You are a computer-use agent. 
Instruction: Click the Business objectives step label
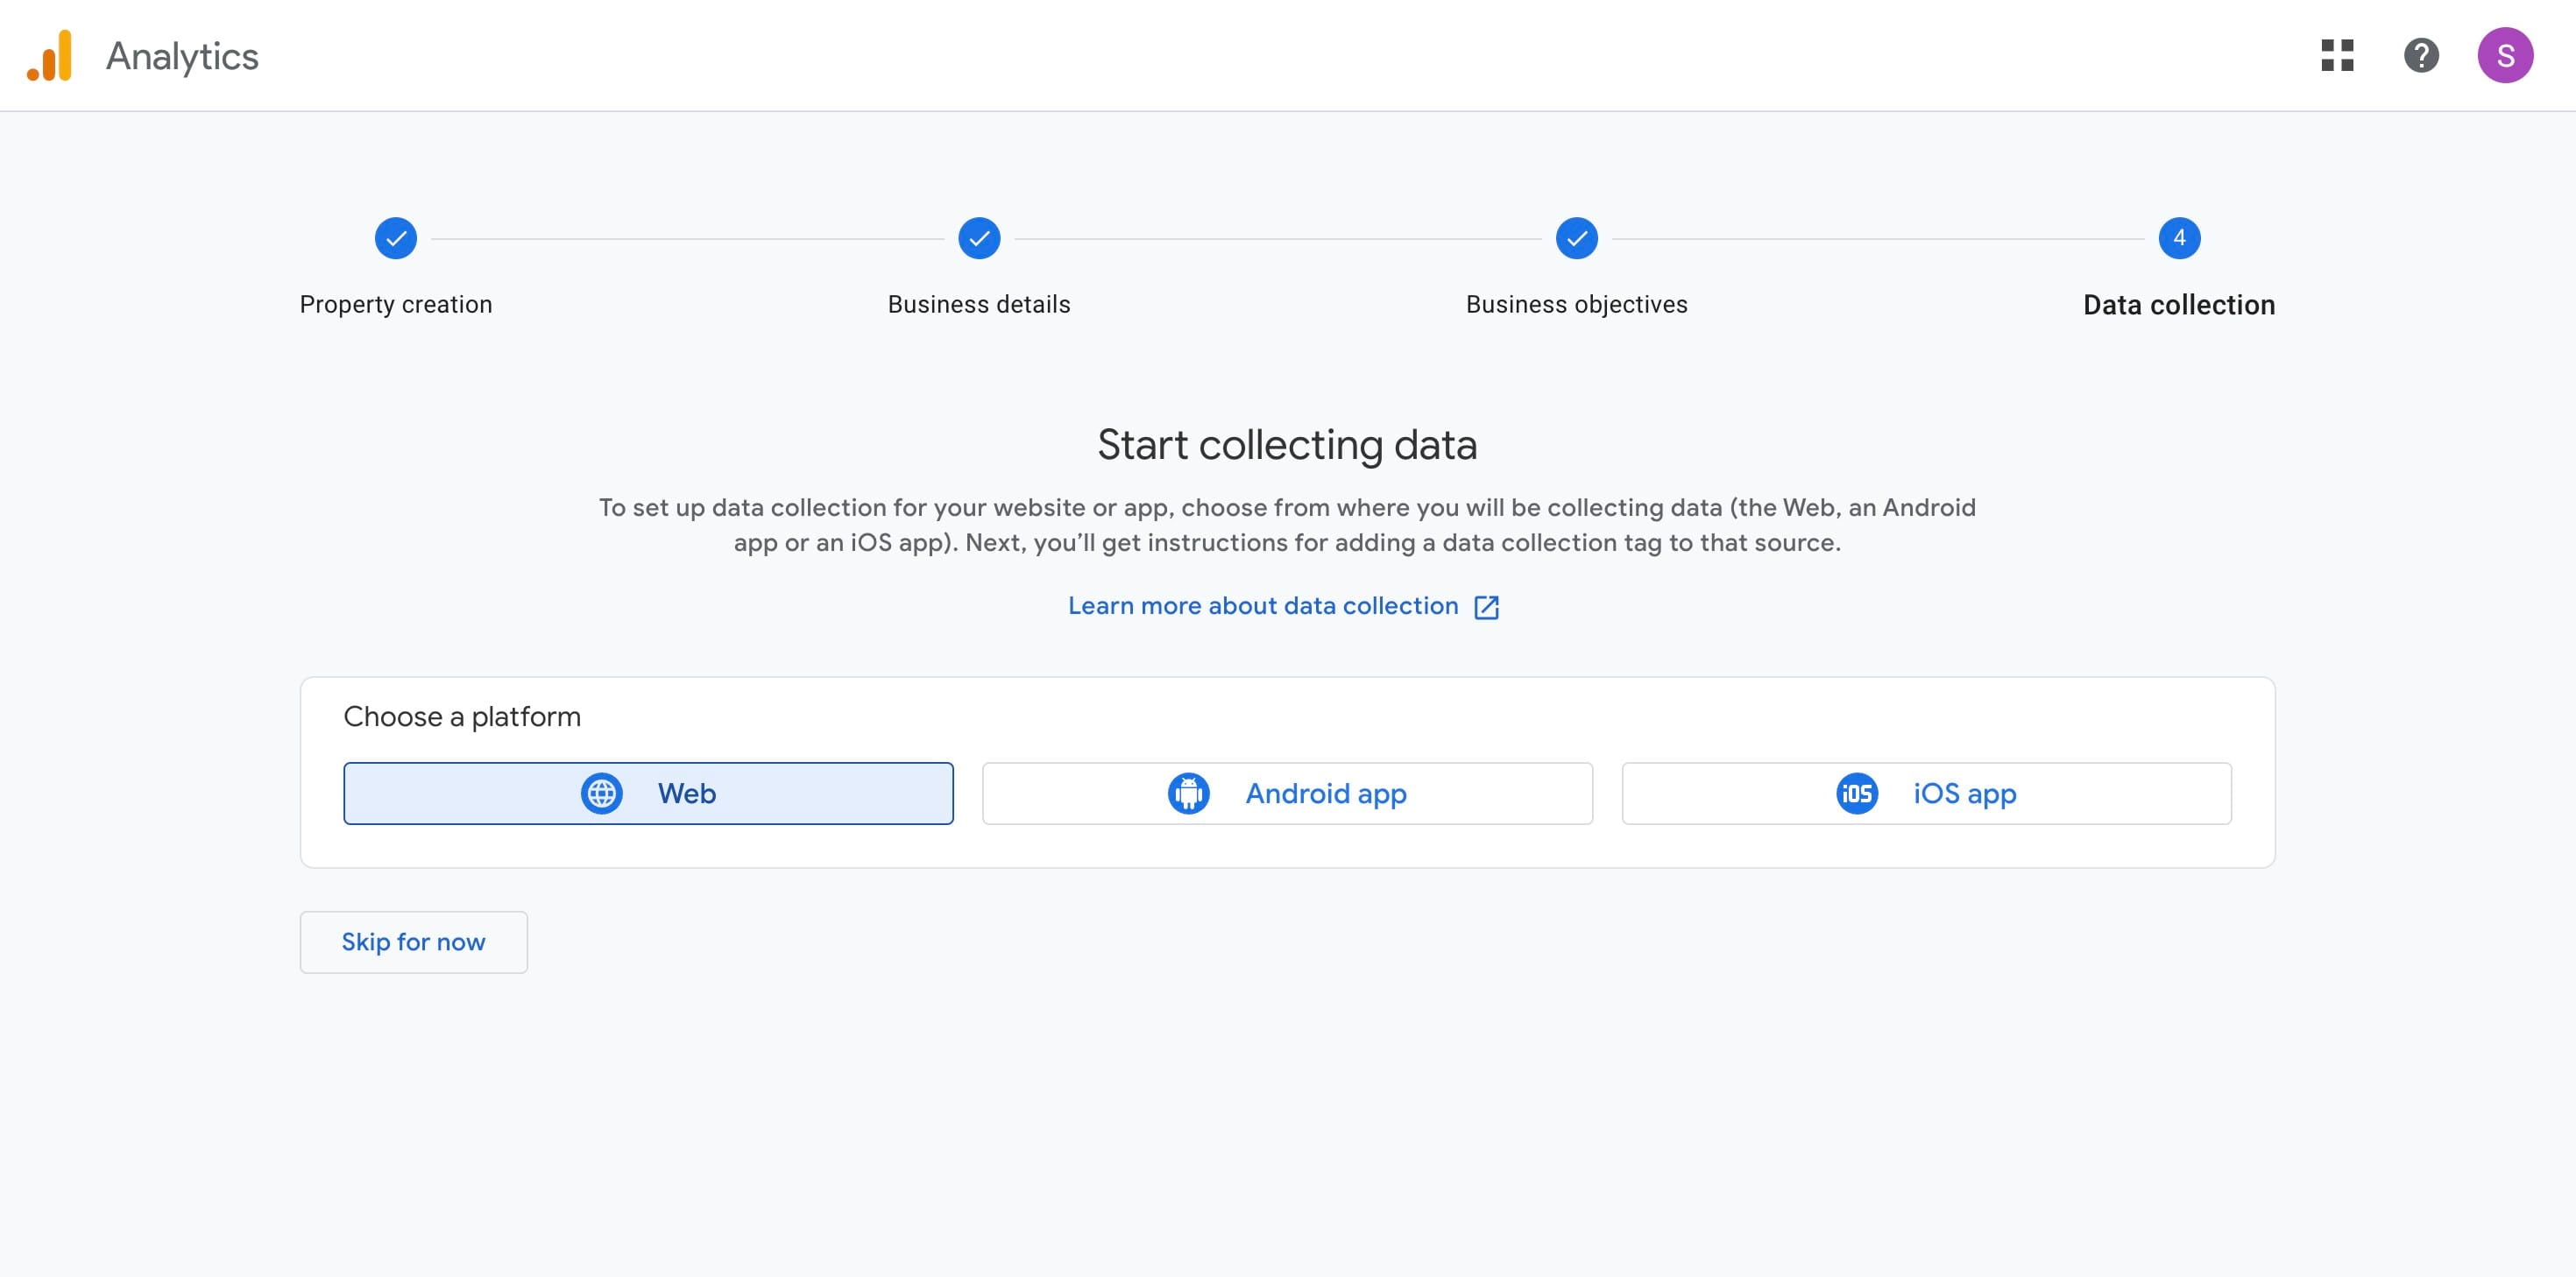click(1576, 305)
